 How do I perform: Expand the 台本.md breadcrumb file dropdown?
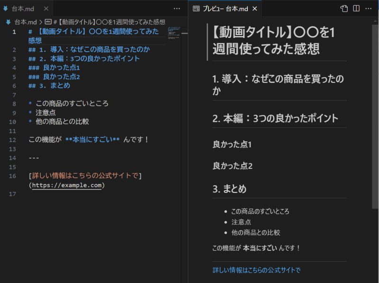(25, 22)
